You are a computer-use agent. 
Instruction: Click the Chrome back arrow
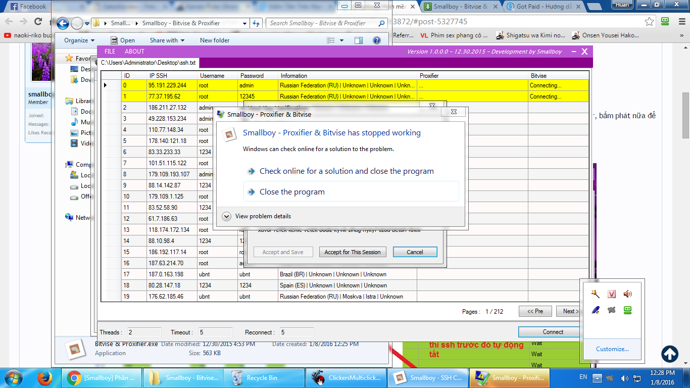9,22
